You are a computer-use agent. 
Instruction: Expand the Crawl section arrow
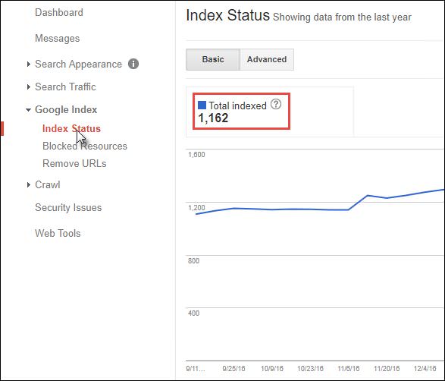point(28,184)
